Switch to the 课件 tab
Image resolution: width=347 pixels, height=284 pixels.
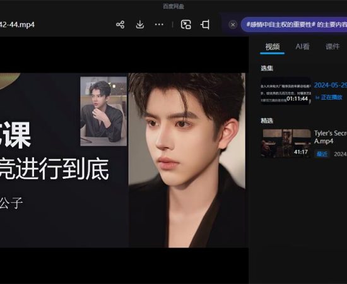coord(332,47)
